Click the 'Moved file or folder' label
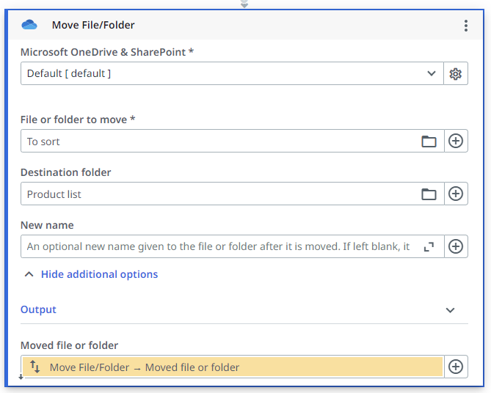Screen dimensions: 491x393 coord(69,345)
